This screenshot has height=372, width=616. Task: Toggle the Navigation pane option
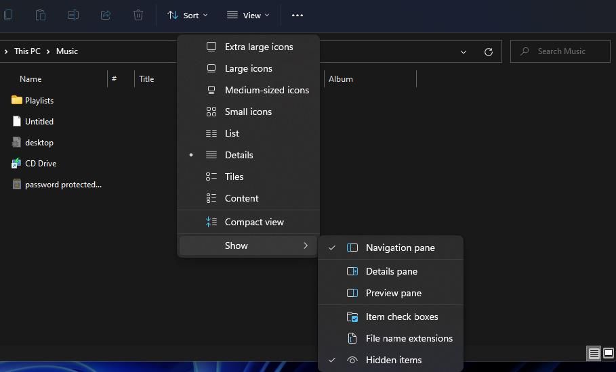400,248
